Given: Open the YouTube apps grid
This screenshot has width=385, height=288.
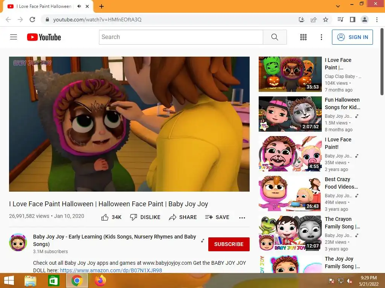Looking at the screenshot, I should click(x=303, y=37).
